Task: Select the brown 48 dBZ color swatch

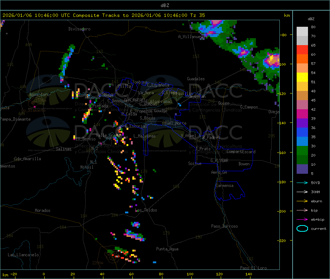Action: [302, 96]
